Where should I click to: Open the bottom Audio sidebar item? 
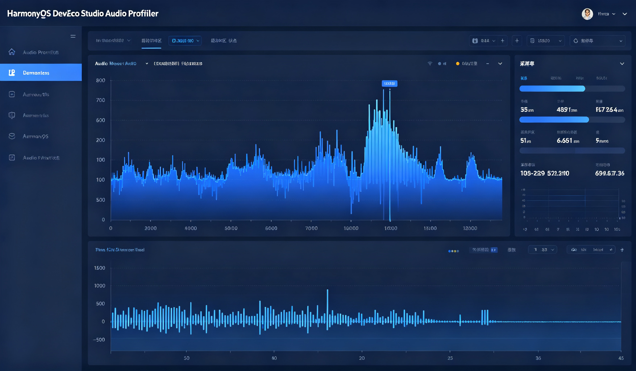tap(41, 158)
